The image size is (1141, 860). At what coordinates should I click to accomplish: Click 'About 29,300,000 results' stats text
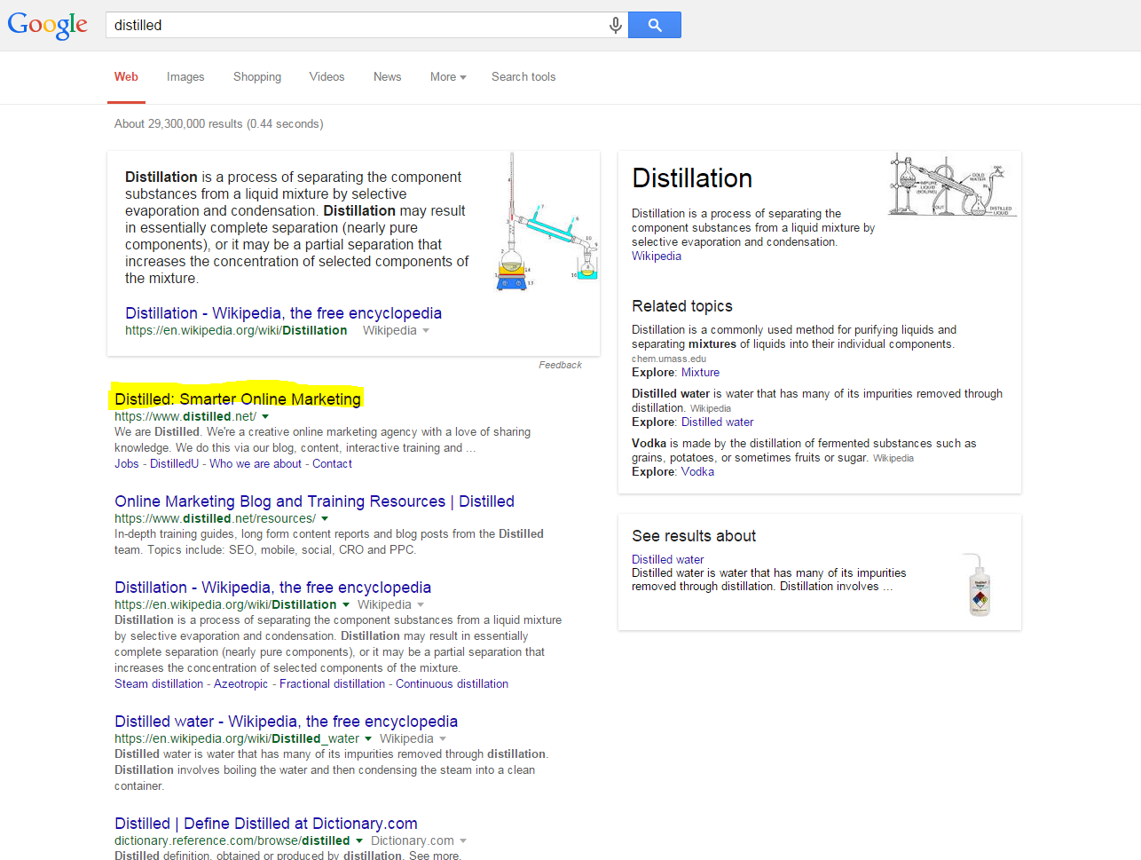(219, 124)
